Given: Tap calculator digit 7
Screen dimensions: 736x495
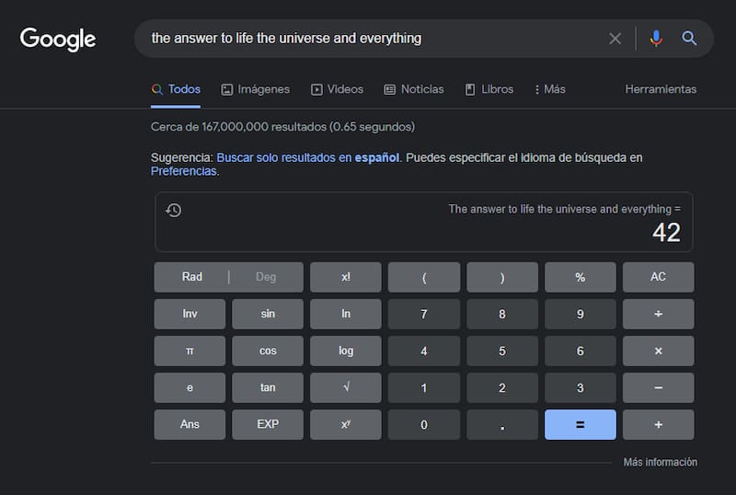Looking at the screenshot, I should [424, 314].
